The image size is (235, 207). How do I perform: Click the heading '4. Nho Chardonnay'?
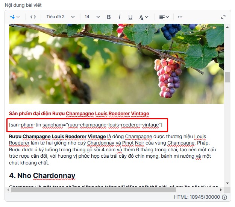(42, 175)
